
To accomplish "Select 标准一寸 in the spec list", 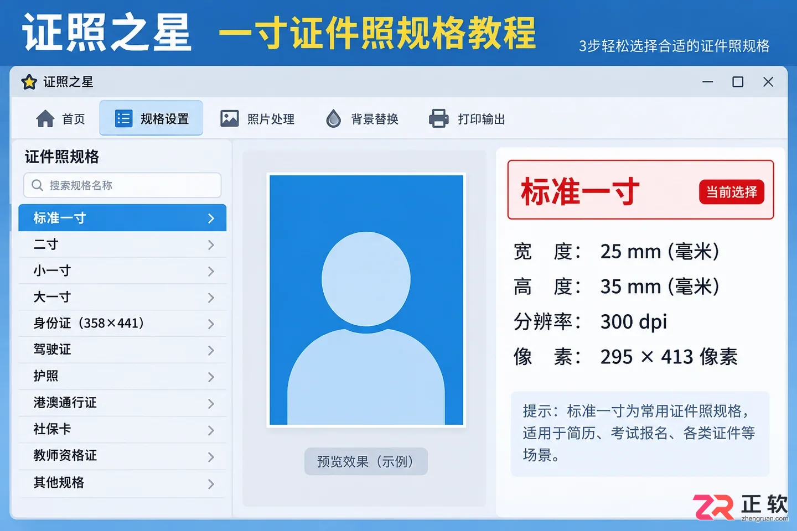I will click(x=122, y=218).
